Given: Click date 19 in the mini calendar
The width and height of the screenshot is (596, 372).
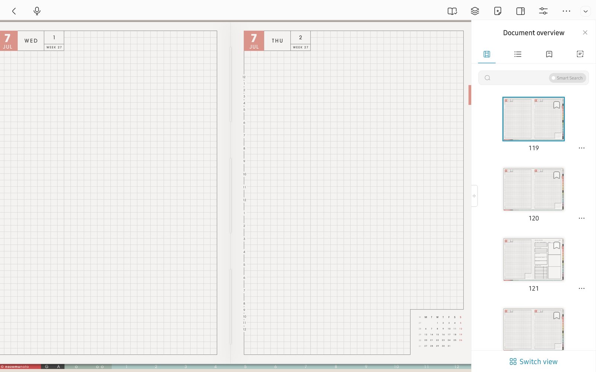Looking at the screenshot, I should point(460,334).
